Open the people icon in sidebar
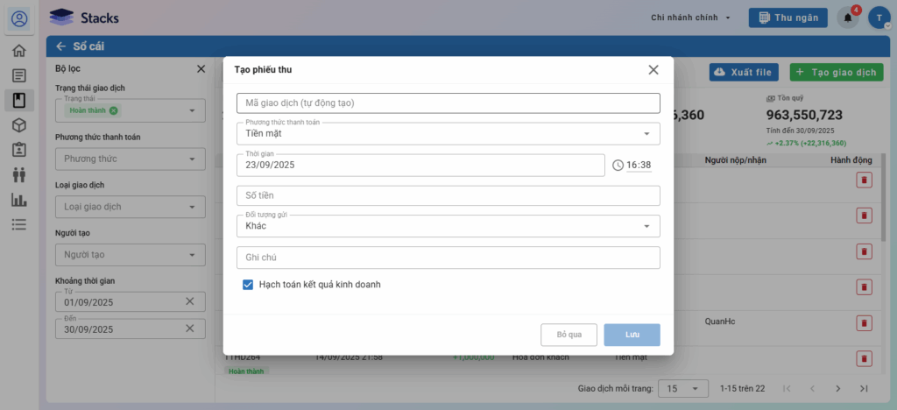This screenshot has height=410, width=897. point(18,174)
